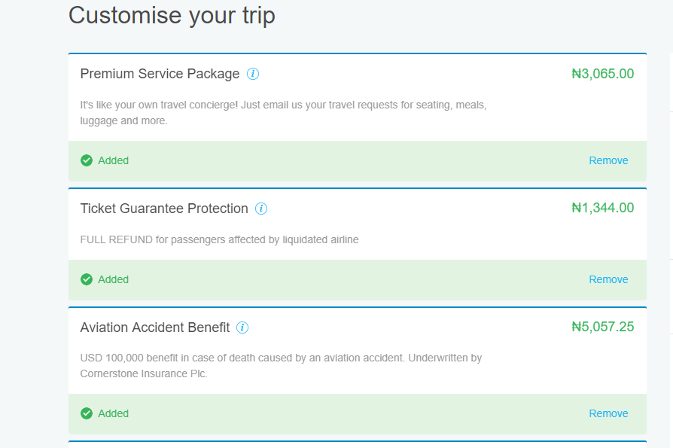Click the Ticket Guarantee Protection title

tap(164, 209)
